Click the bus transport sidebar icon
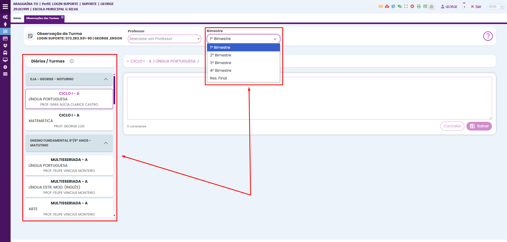 pyautogui.click(x=5, y=53)
